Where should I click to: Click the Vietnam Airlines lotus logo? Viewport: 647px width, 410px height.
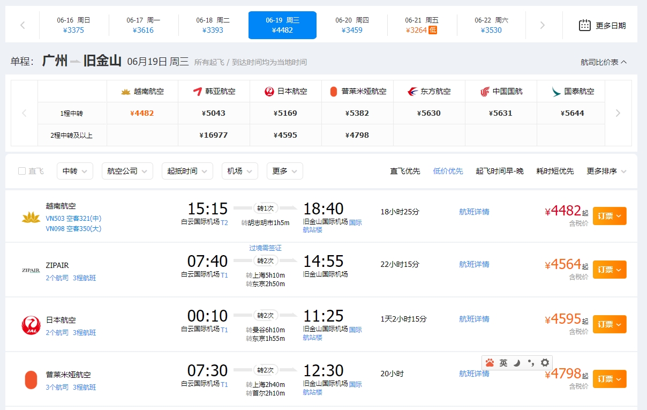pos(31,217)
